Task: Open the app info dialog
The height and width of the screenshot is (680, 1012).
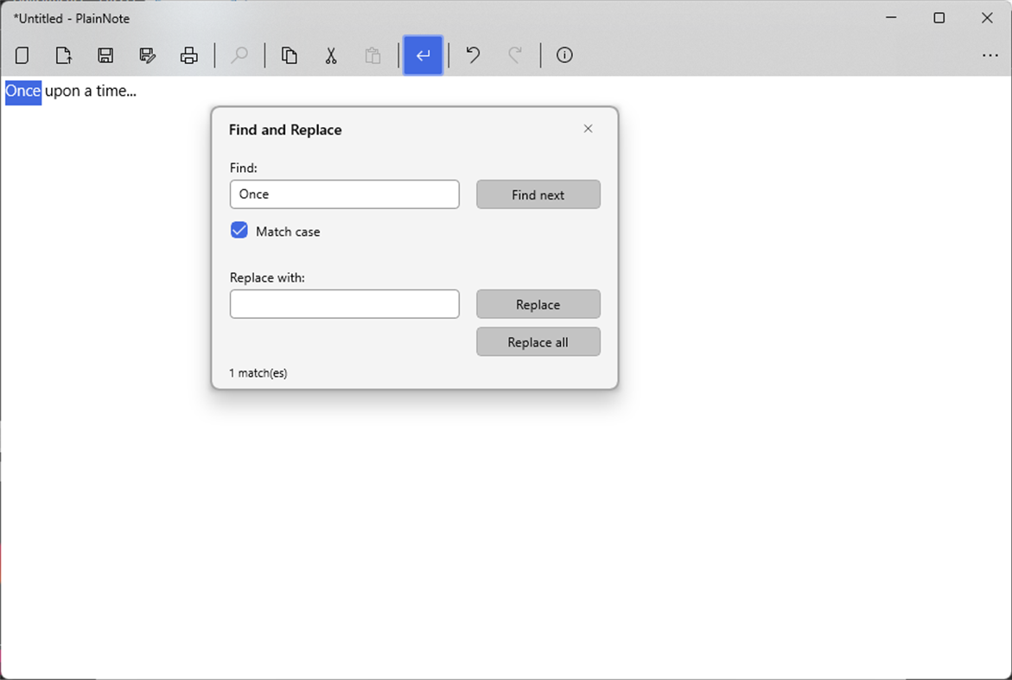Action: coord(564,54)
